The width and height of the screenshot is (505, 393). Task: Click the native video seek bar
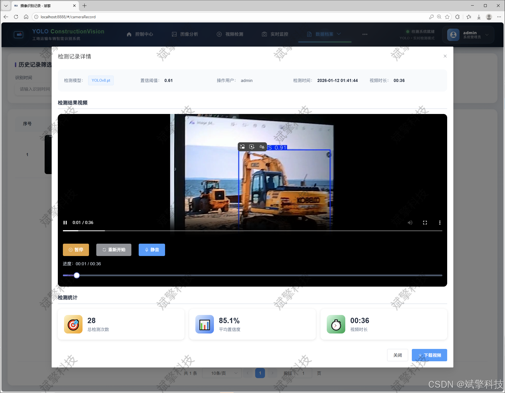click(x=252, y=231)
